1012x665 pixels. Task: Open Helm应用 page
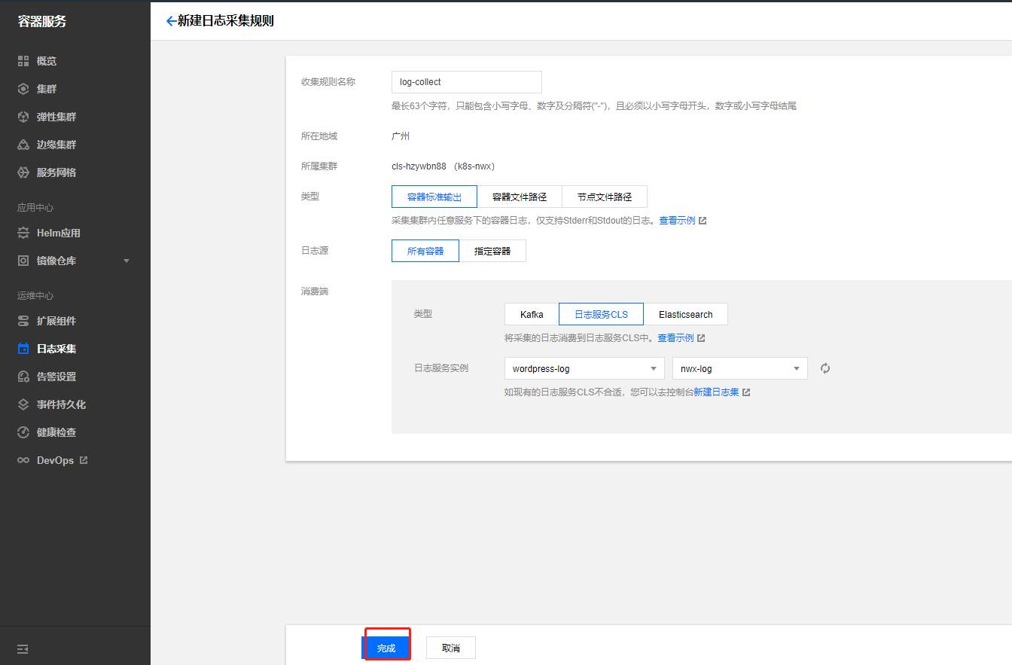coord(59,233)
